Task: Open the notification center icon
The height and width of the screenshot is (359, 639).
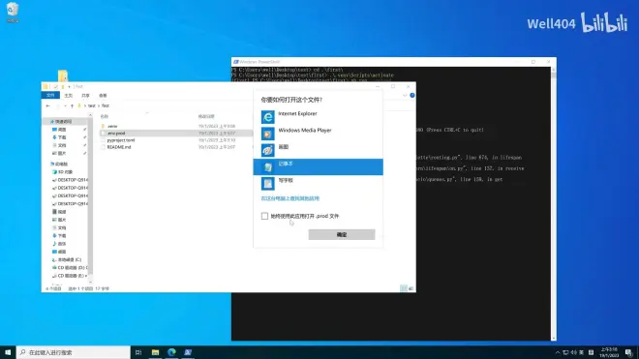Action: pos(628,352)
